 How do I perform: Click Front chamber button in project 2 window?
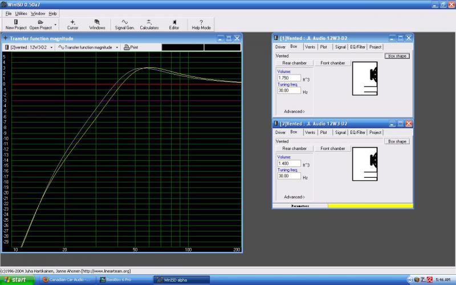pyautogui.click(x=332, y=148)
